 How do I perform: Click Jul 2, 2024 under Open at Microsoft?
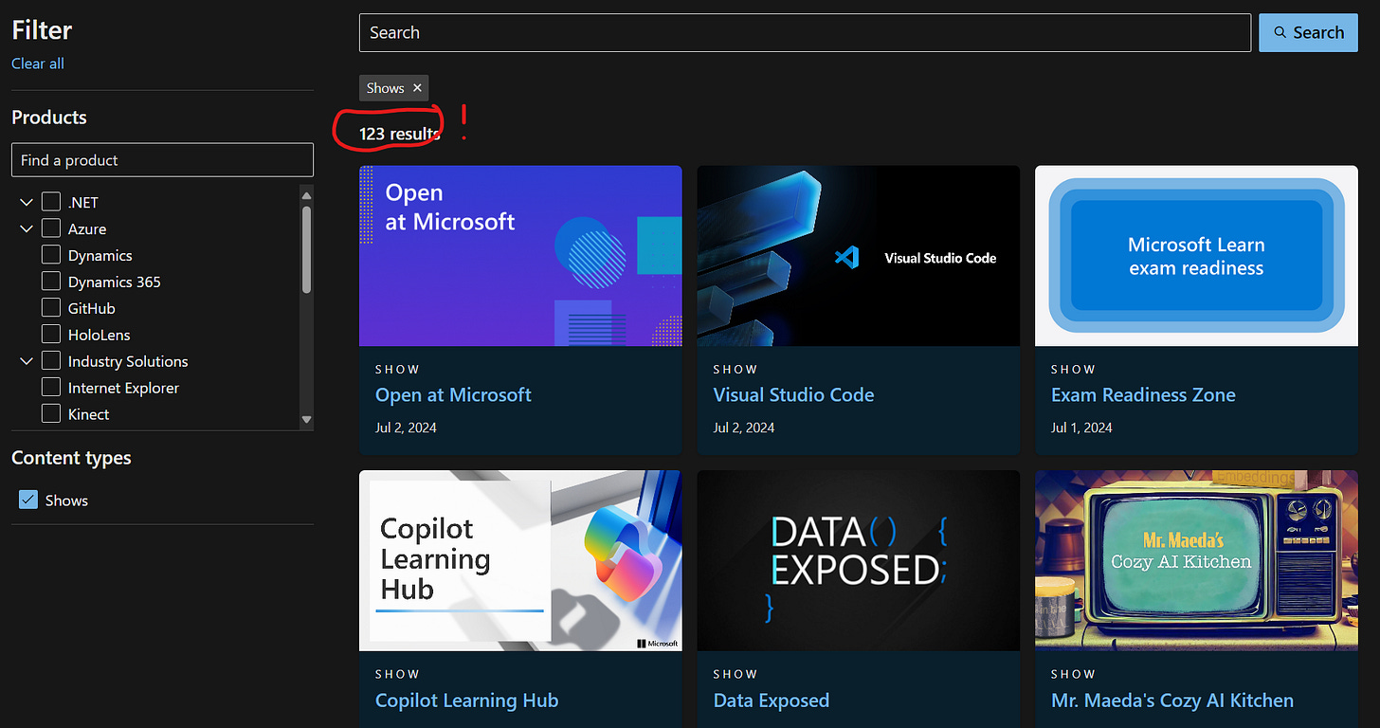click(x=406, y=428)
